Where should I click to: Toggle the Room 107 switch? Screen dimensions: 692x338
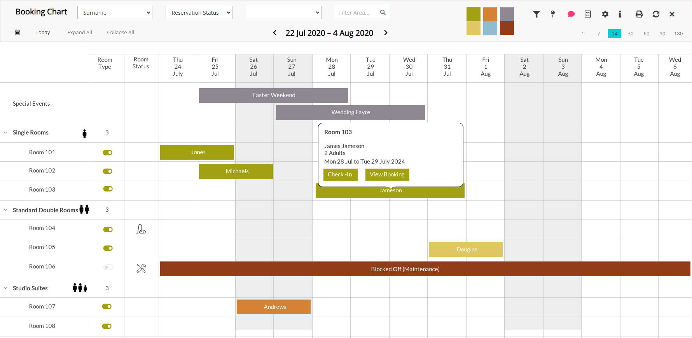[107, 307]
